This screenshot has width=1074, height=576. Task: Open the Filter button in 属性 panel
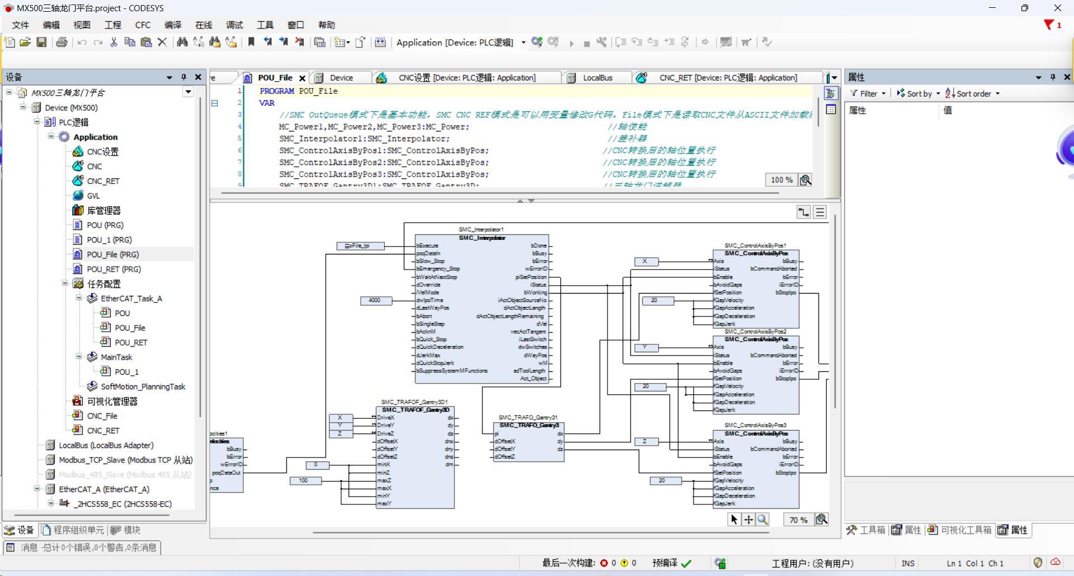pyautogui.click(x=868, y=93)
